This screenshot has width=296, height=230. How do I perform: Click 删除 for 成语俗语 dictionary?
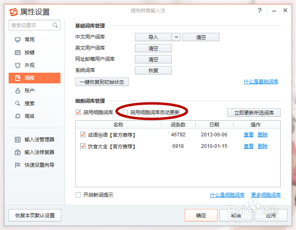tap(263, 135)
